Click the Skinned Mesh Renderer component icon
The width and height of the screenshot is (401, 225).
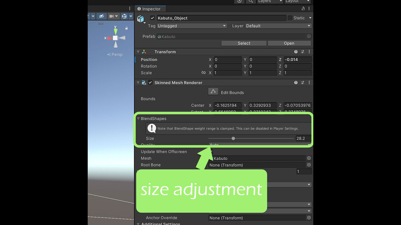coord(144,83)
